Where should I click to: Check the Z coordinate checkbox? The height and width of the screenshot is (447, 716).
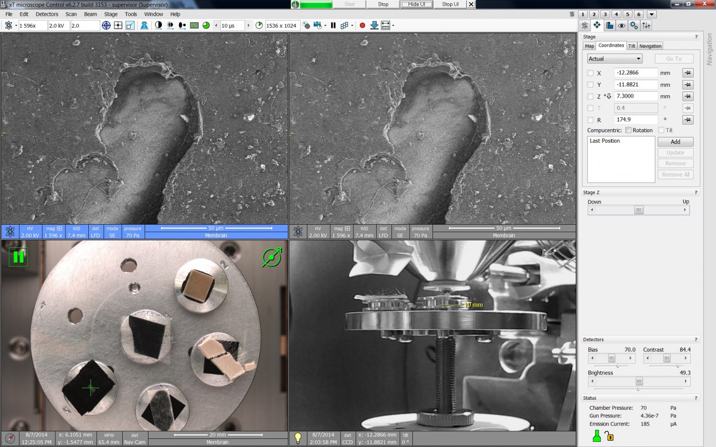click(590, 96)
